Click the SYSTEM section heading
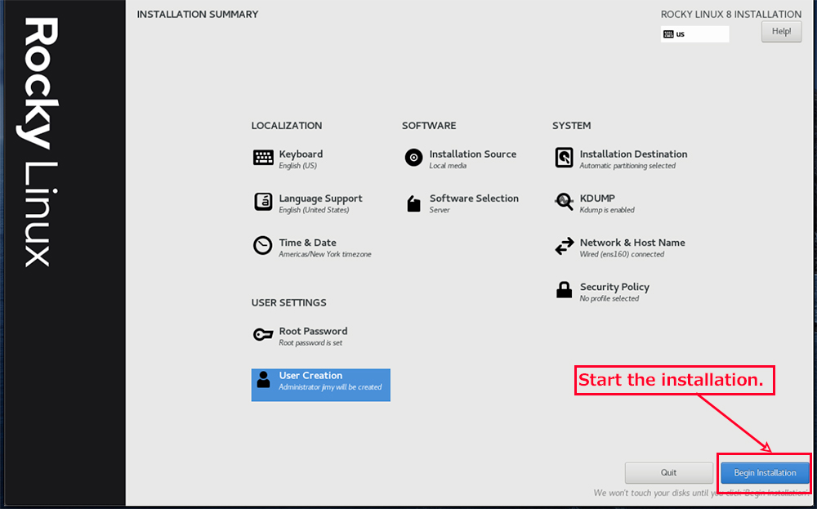 coord(572,126)
